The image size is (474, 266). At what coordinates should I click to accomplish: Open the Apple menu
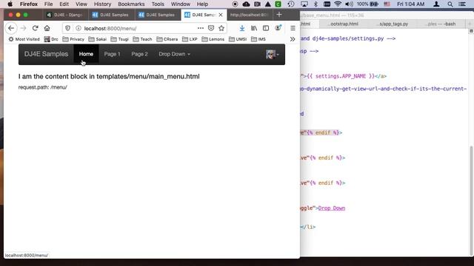click(x=10, y=4)
